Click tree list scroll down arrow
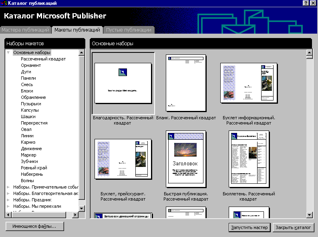This screenshot has width=318, height=237. point(82,208)
